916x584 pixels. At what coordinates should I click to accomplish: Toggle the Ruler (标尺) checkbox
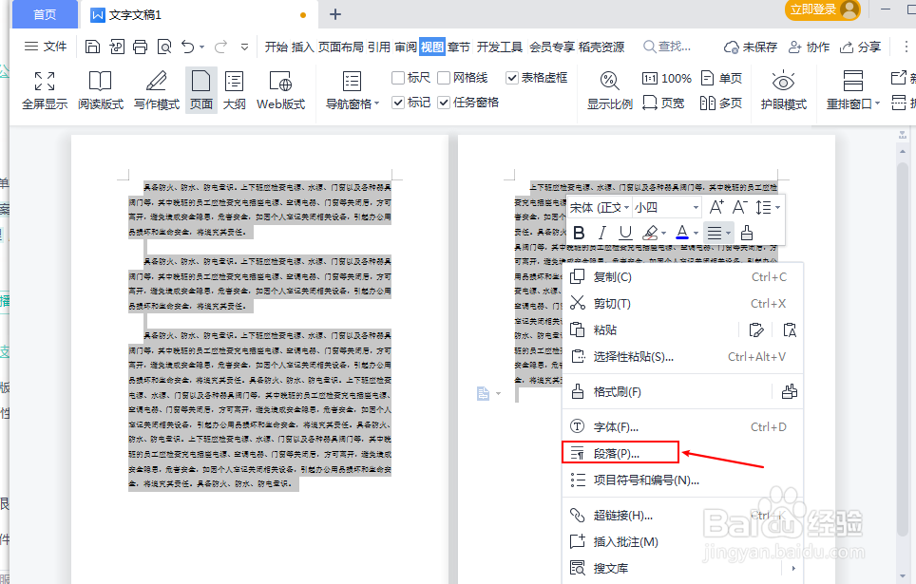pyautogui.click(x=398, y=78)
